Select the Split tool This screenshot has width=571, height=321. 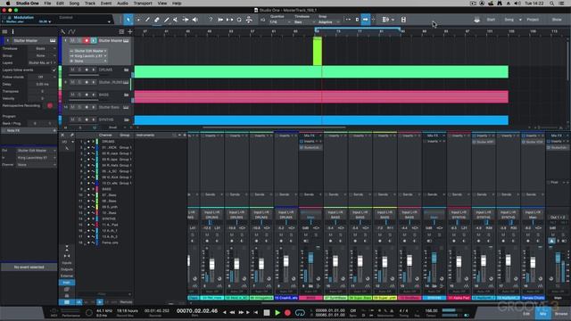point(147,20)
